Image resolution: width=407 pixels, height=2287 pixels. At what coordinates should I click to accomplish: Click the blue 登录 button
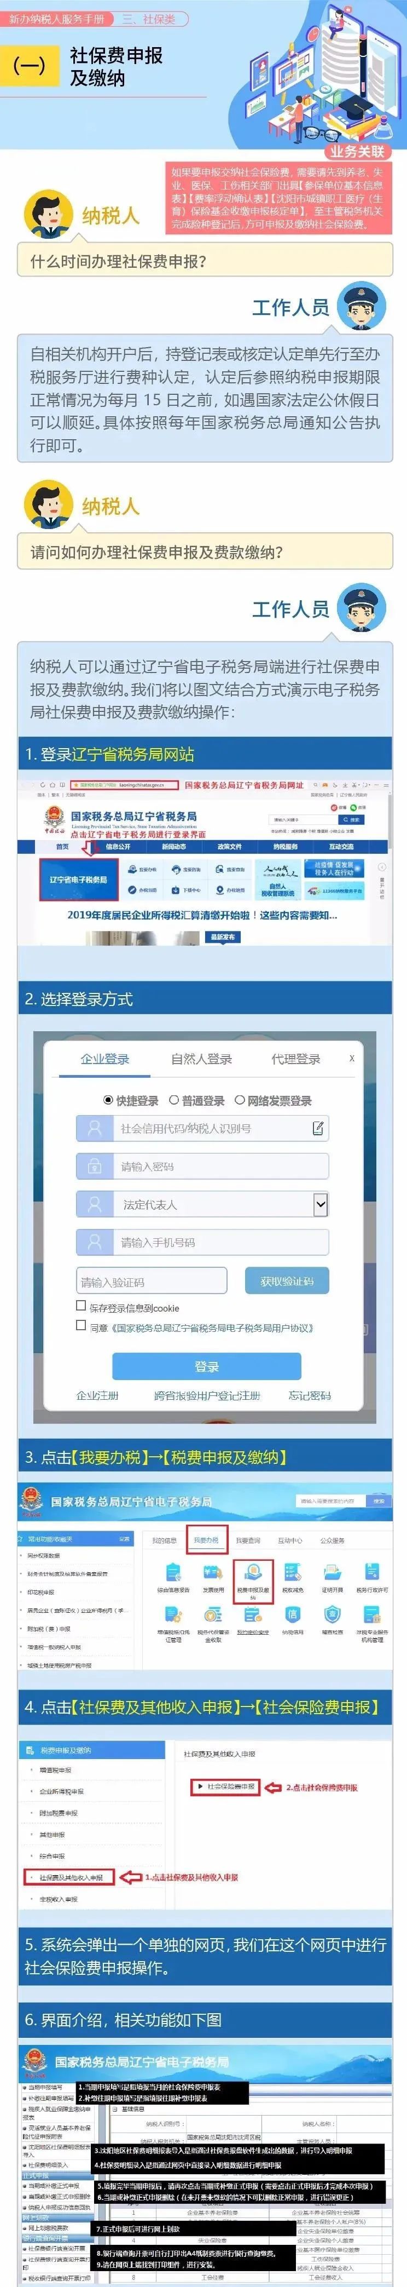[x=207, y=1366]
